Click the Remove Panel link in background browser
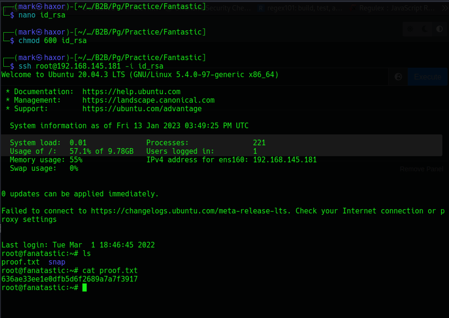The height and width of the screenshot is (318, 449). [422, 169]
